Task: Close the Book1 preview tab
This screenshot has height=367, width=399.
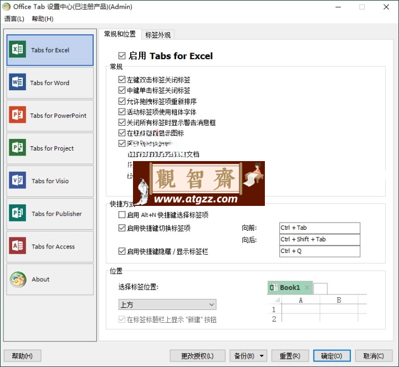Action: (307, 287)
